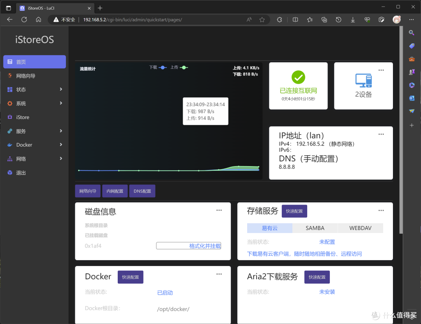The image size is (421, 324).
Task: Click the browser refresh icon
Action: tap(24, 19)
